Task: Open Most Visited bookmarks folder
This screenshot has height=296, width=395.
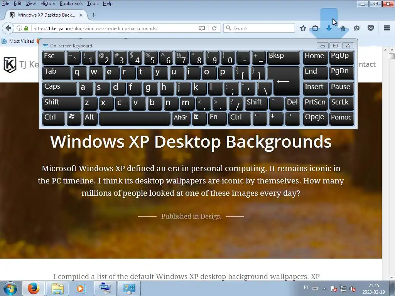Action: point(18,41)
